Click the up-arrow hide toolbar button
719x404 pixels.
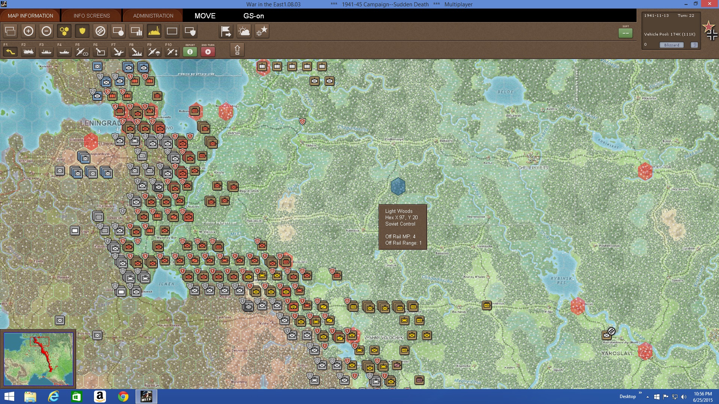237,50
